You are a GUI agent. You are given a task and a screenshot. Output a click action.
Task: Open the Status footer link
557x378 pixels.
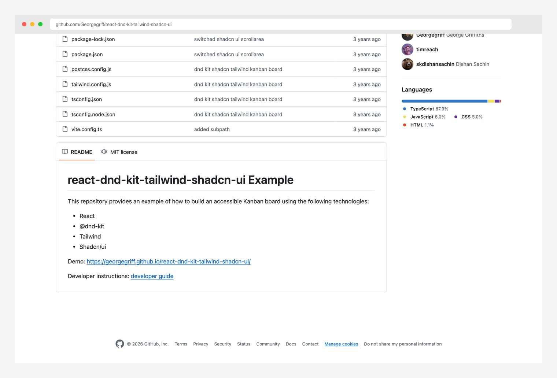tap(244, 344)
